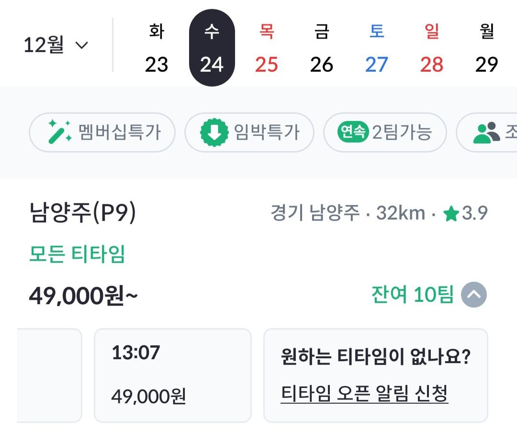Click the green star rating icon
Screen dimensions: 517x442
(x=451, y=214)
